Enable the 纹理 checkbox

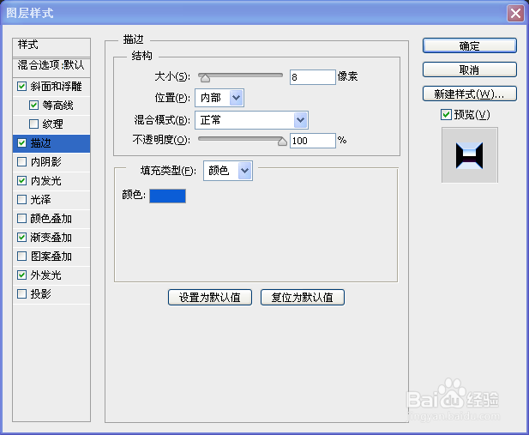point(33,124)
